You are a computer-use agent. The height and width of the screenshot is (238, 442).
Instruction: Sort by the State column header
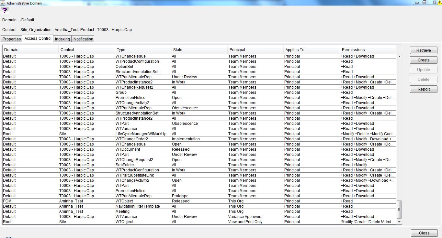(x=199, y=50)
